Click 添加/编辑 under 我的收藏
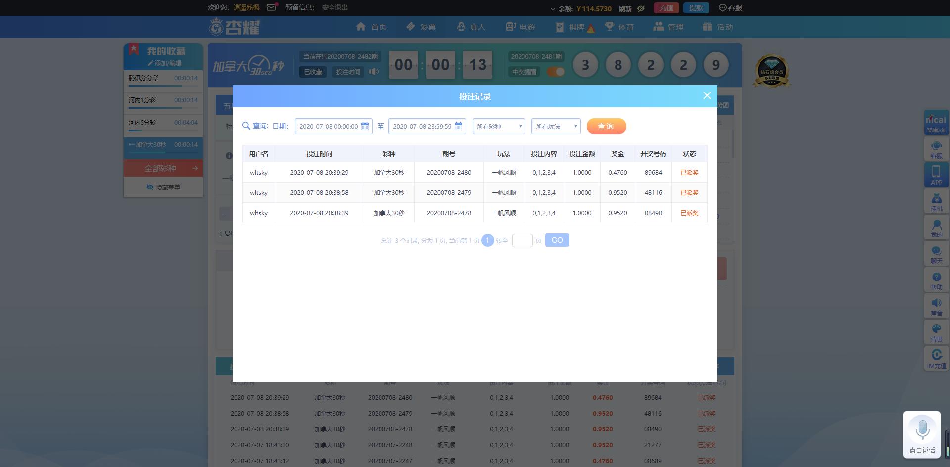950x467 pixels. 165,63
